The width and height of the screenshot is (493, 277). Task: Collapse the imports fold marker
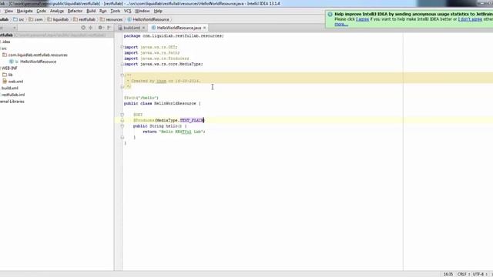[x=122, y=47]
